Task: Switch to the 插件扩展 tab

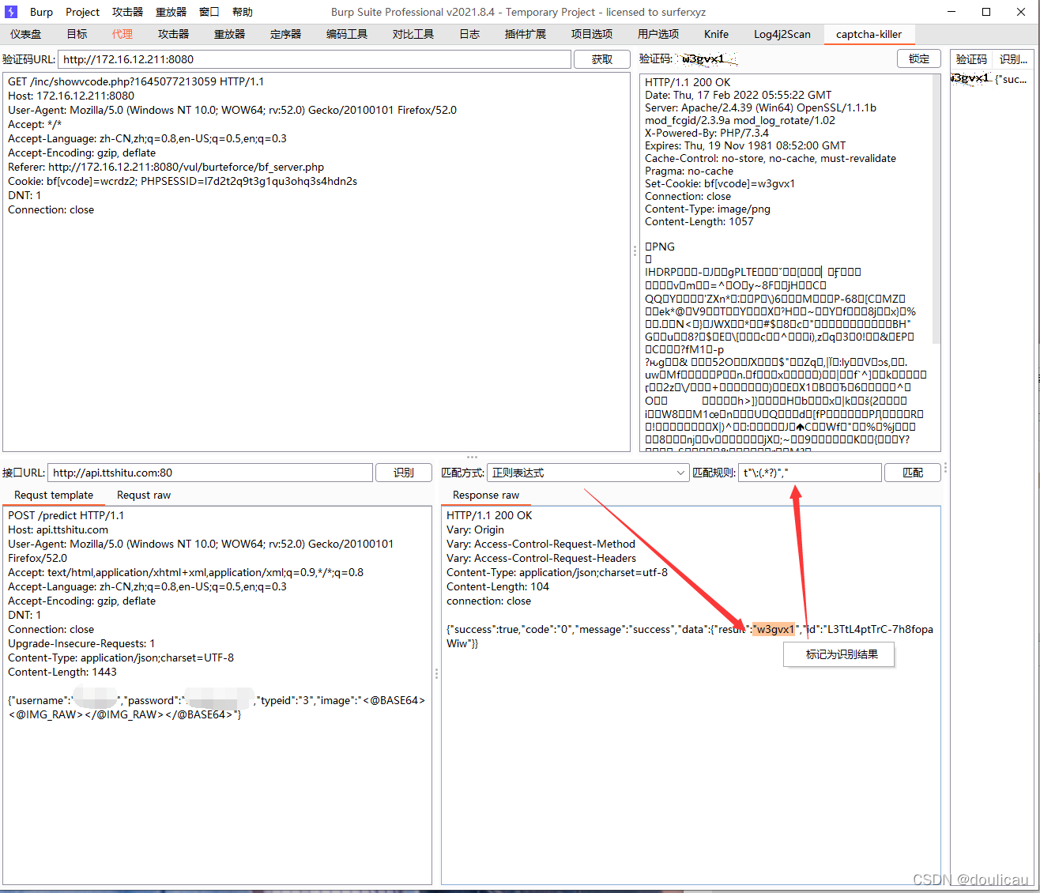Action: tap(526, 34)
